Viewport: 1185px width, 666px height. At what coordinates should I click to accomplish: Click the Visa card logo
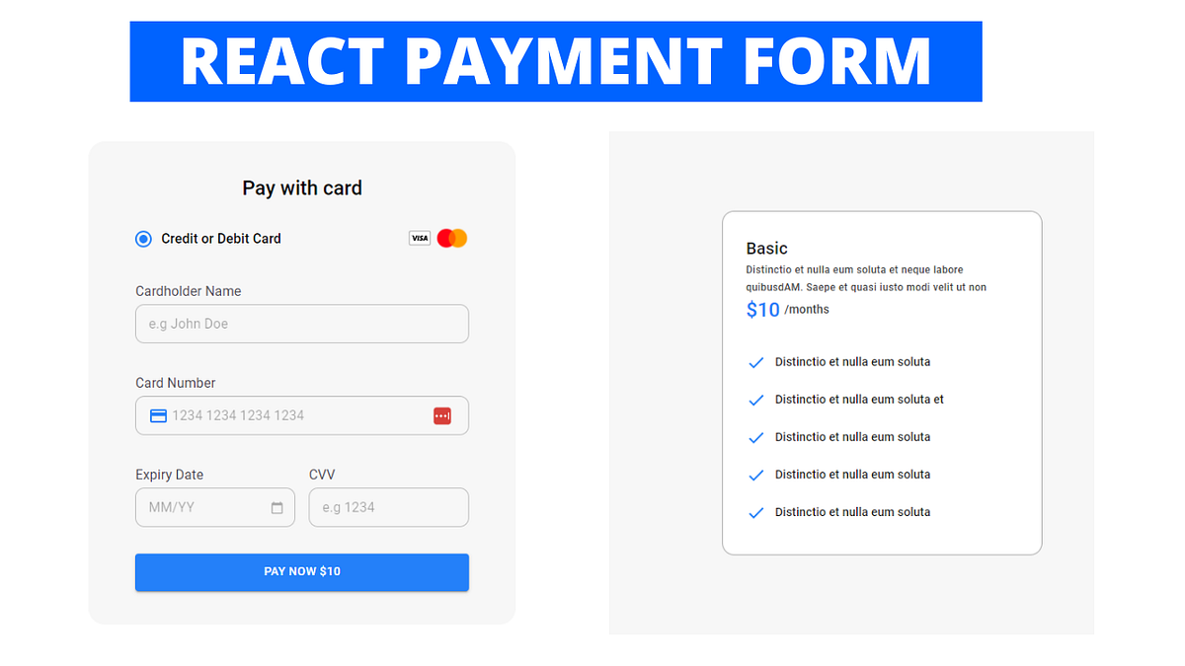(x=420, y=238)
